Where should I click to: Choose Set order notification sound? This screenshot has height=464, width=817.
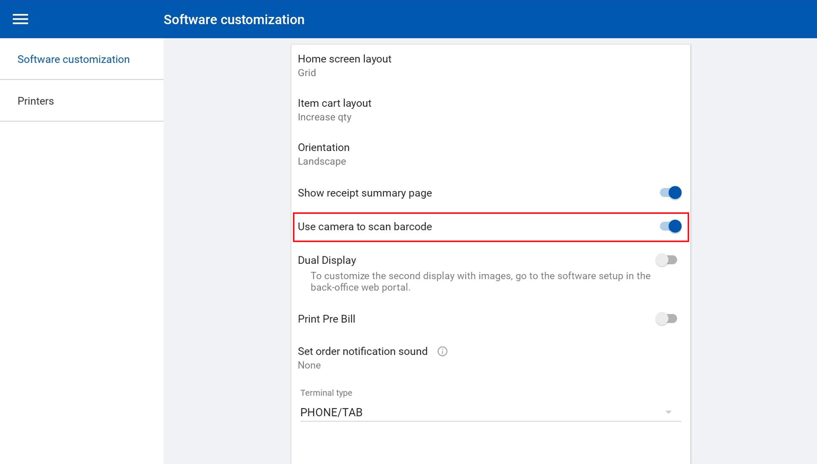tap(362, 351)
